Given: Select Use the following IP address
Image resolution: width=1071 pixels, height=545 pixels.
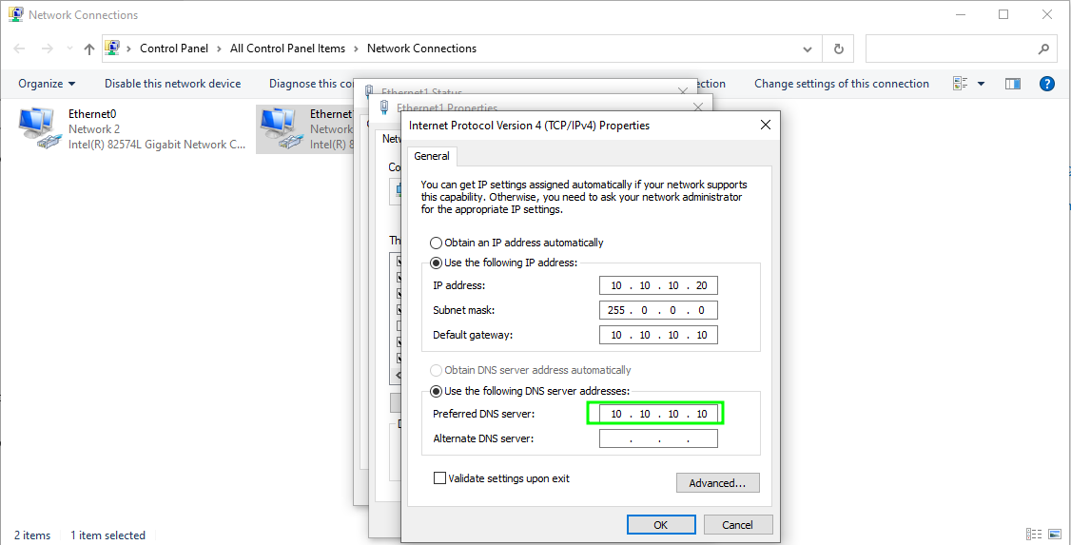Looking at the screenshot, I should [504, 263].
